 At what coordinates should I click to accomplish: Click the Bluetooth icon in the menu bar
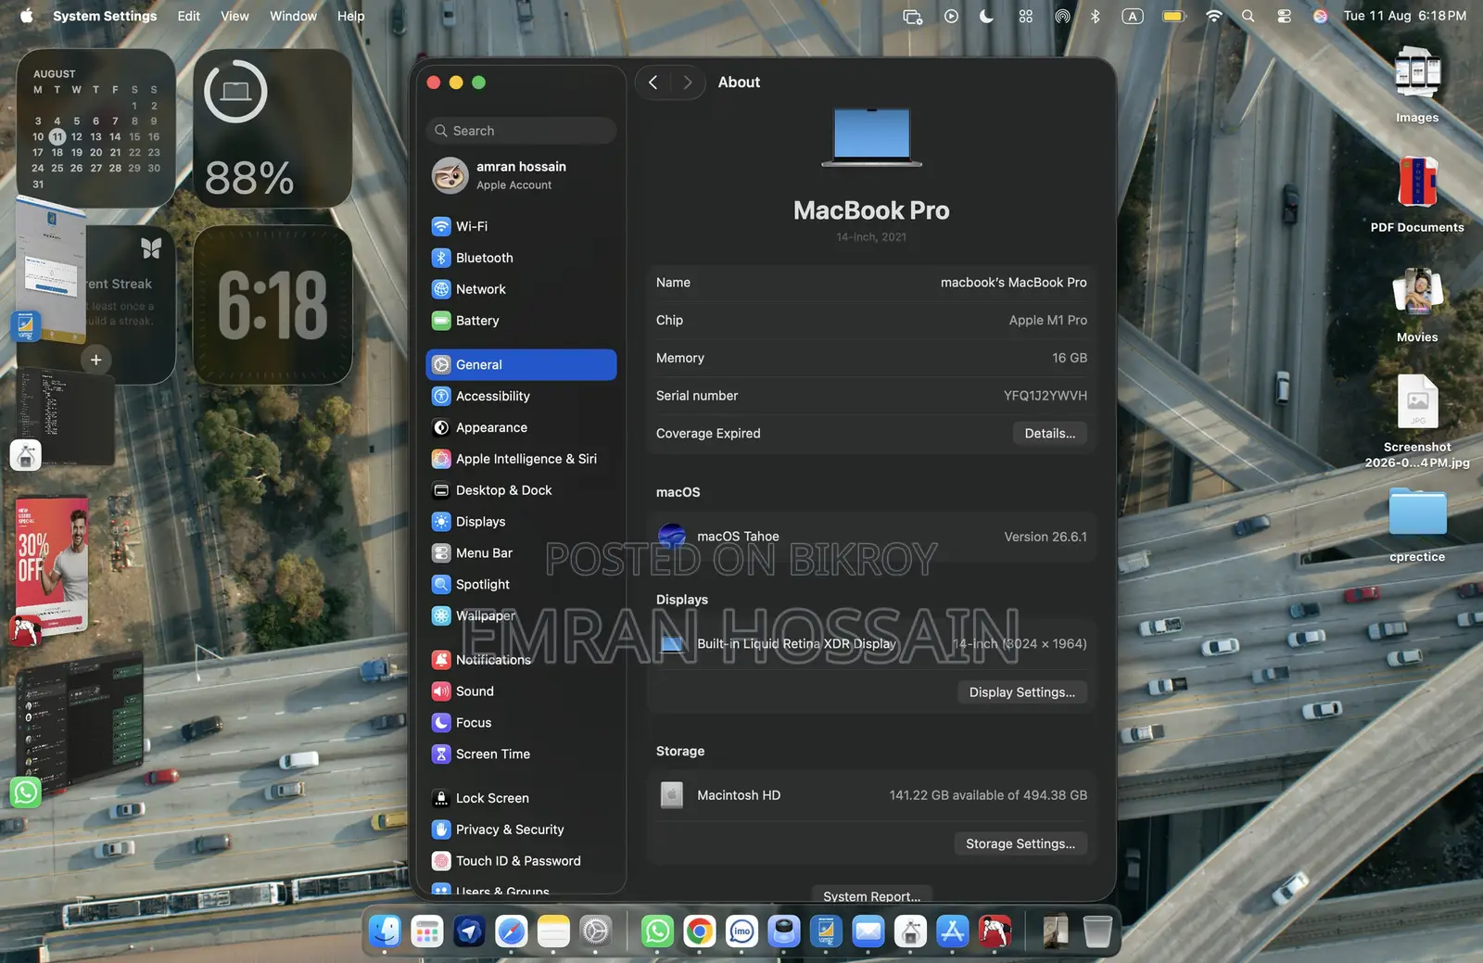1096,16
